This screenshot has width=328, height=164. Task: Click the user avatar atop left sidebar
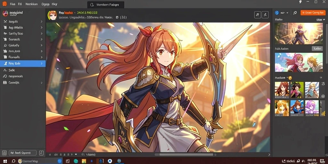pos(5,13)
